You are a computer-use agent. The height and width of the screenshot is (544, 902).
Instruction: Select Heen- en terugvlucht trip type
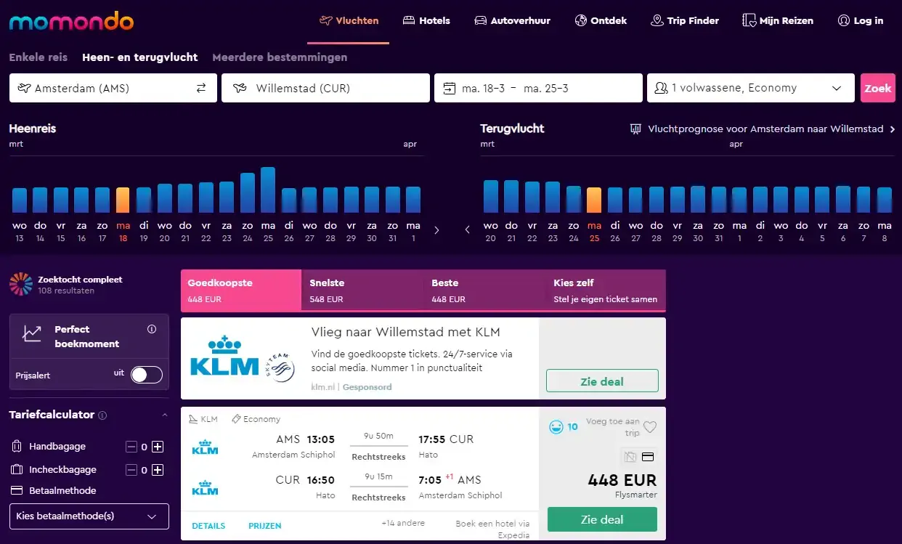click(x=140, y=57)
